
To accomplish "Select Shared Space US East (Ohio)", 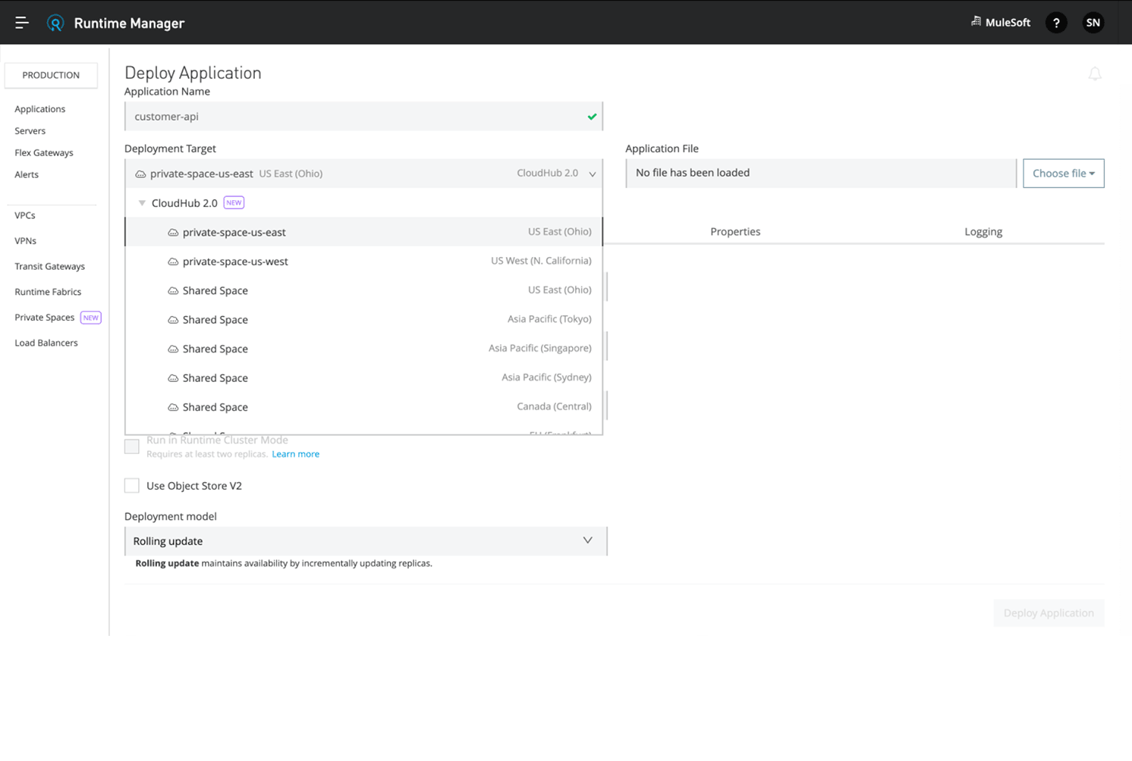I will [364, 290].
